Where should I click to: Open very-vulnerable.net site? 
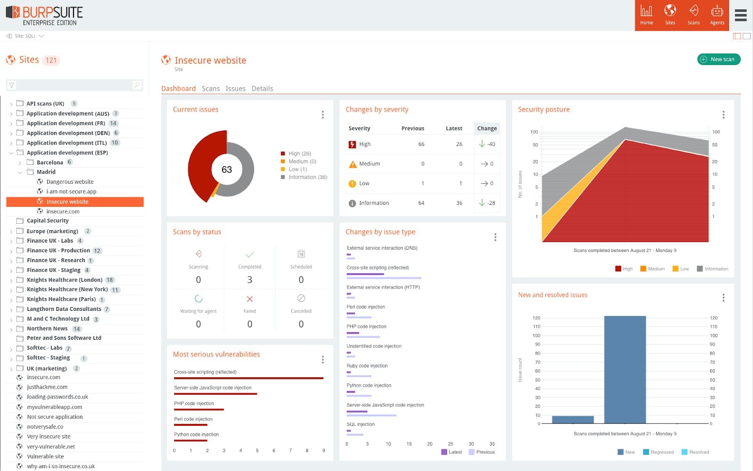[x=51, y=447]
